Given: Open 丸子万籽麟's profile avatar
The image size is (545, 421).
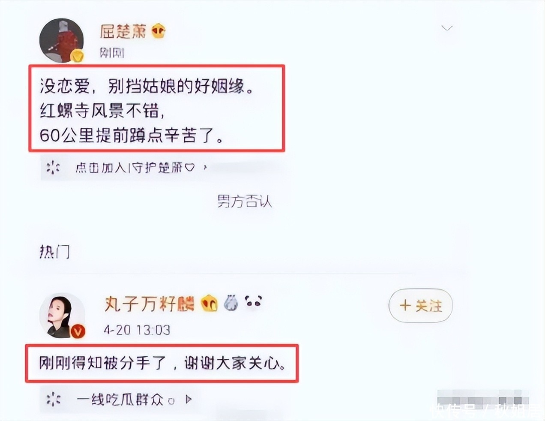Looking at the screenshot, I should (62, 316).
